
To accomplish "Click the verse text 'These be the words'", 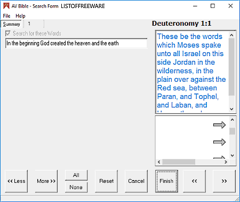I will (x=190, y=36).
